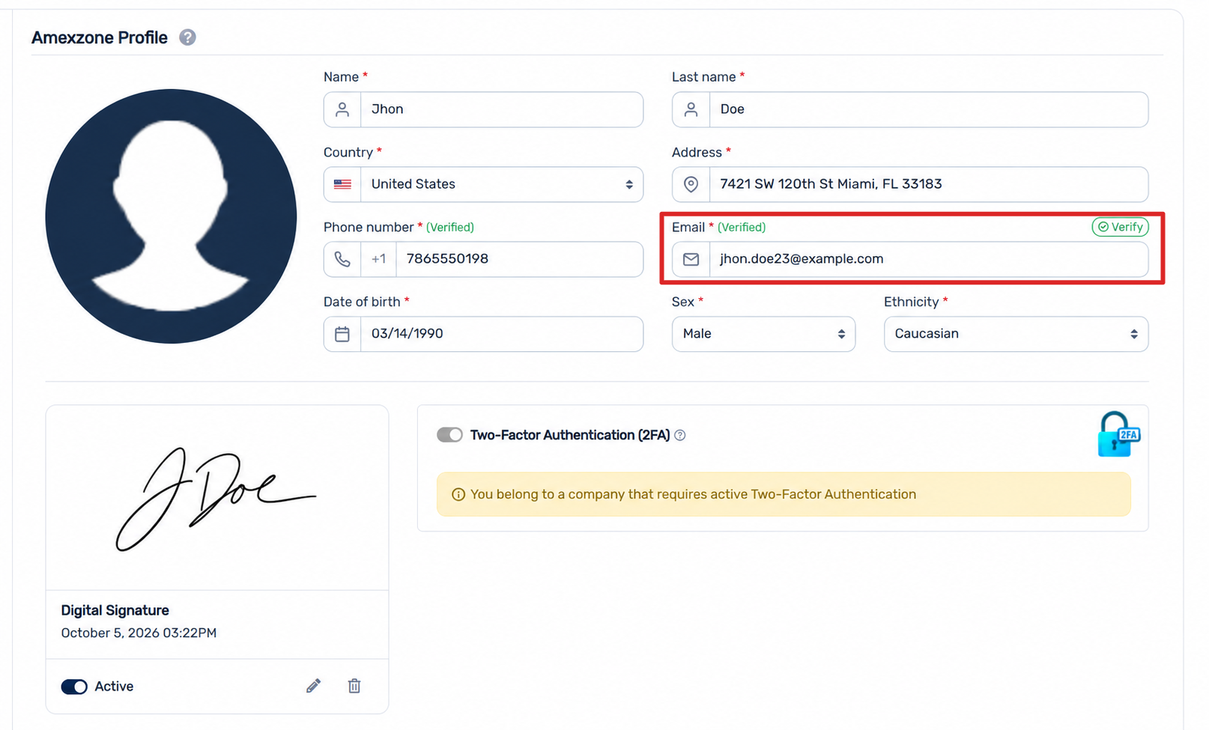Delete the digital signature with trash icon

coord(354,686)
